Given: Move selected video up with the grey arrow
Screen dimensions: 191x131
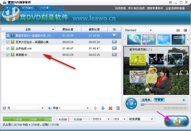Looking at the screenshot, I should 95,108.
